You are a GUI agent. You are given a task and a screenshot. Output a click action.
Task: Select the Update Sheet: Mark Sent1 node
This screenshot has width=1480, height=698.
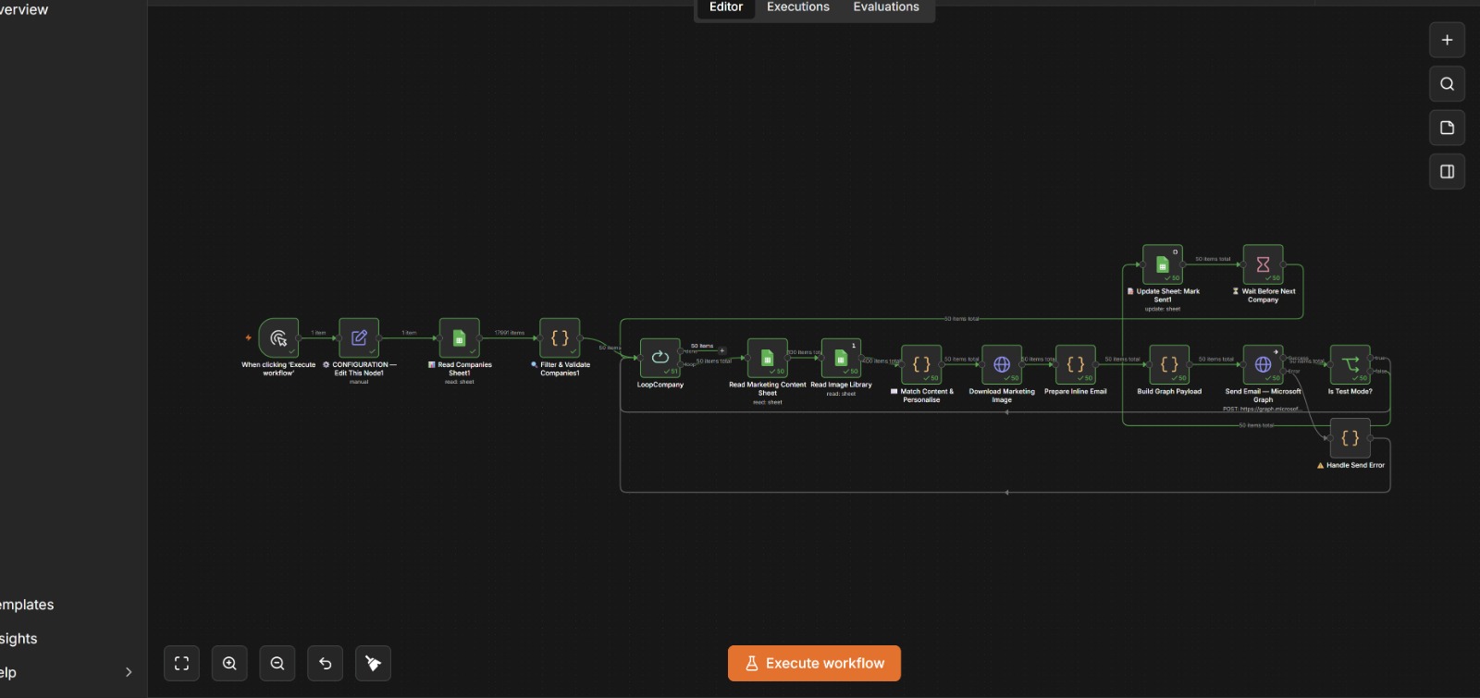pos(1163,264)
